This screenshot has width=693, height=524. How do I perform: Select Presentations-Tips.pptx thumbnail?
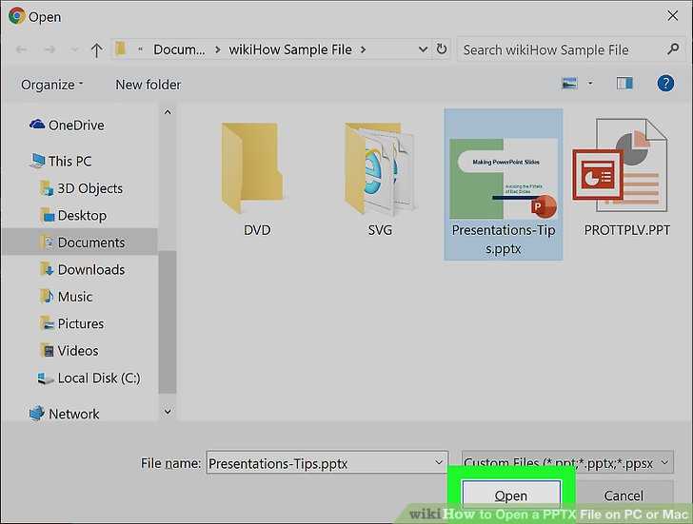pos(504,184)
